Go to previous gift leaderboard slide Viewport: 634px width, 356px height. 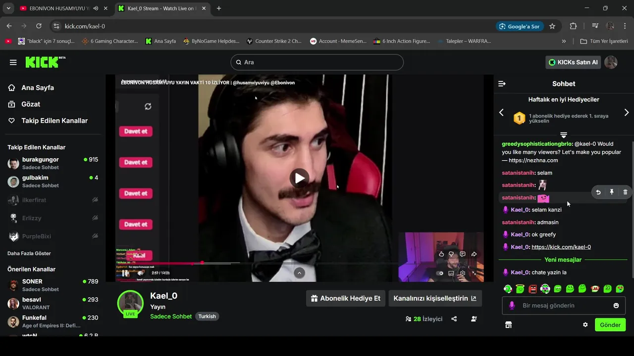pos(501,113)
